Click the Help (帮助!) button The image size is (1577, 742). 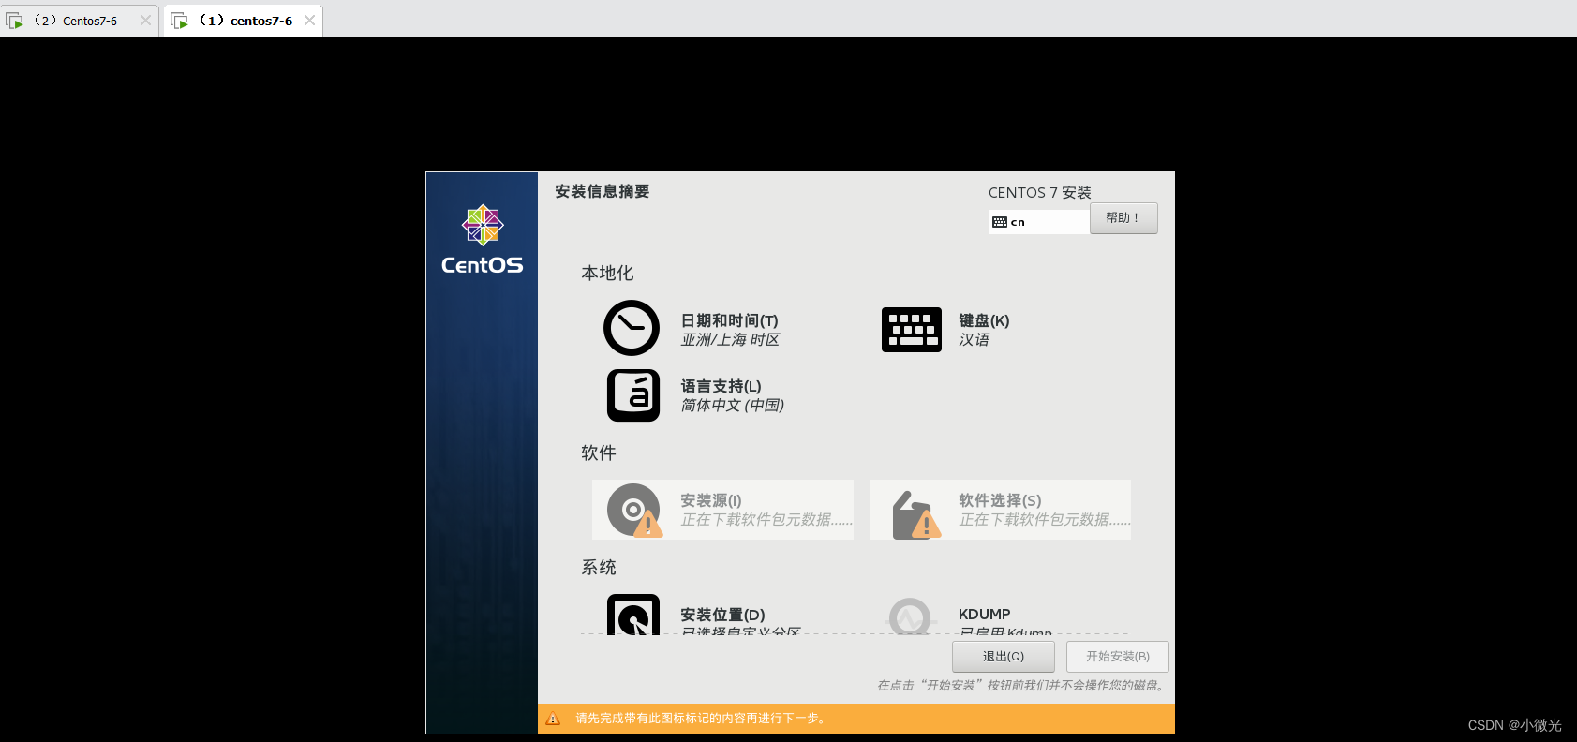(x=1123, y=218)
